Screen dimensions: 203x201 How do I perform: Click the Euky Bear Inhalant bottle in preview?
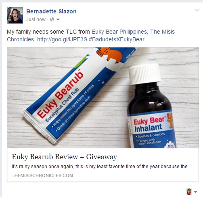tap(151, 106)
